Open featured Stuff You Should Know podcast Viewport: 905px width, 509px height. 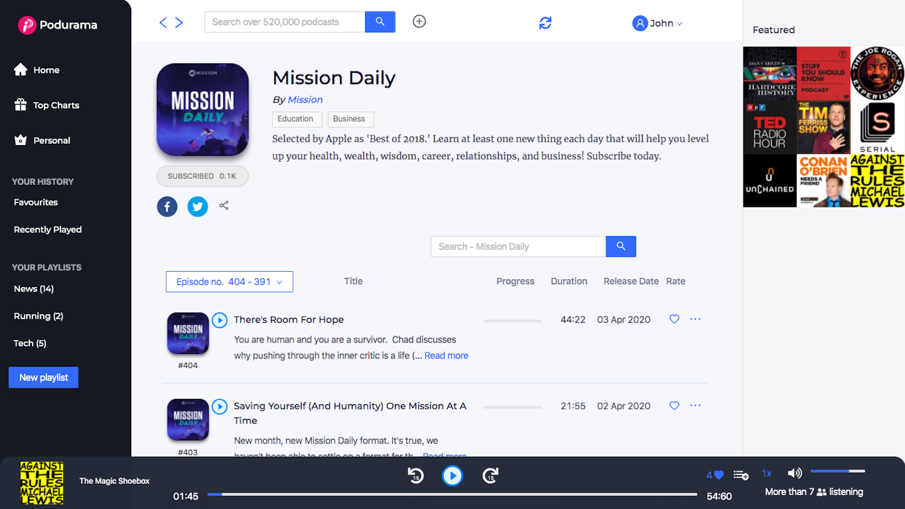[x=824, y=74]
